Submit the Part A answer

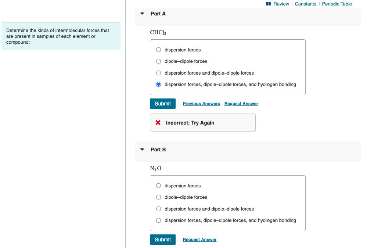point(163,104)
